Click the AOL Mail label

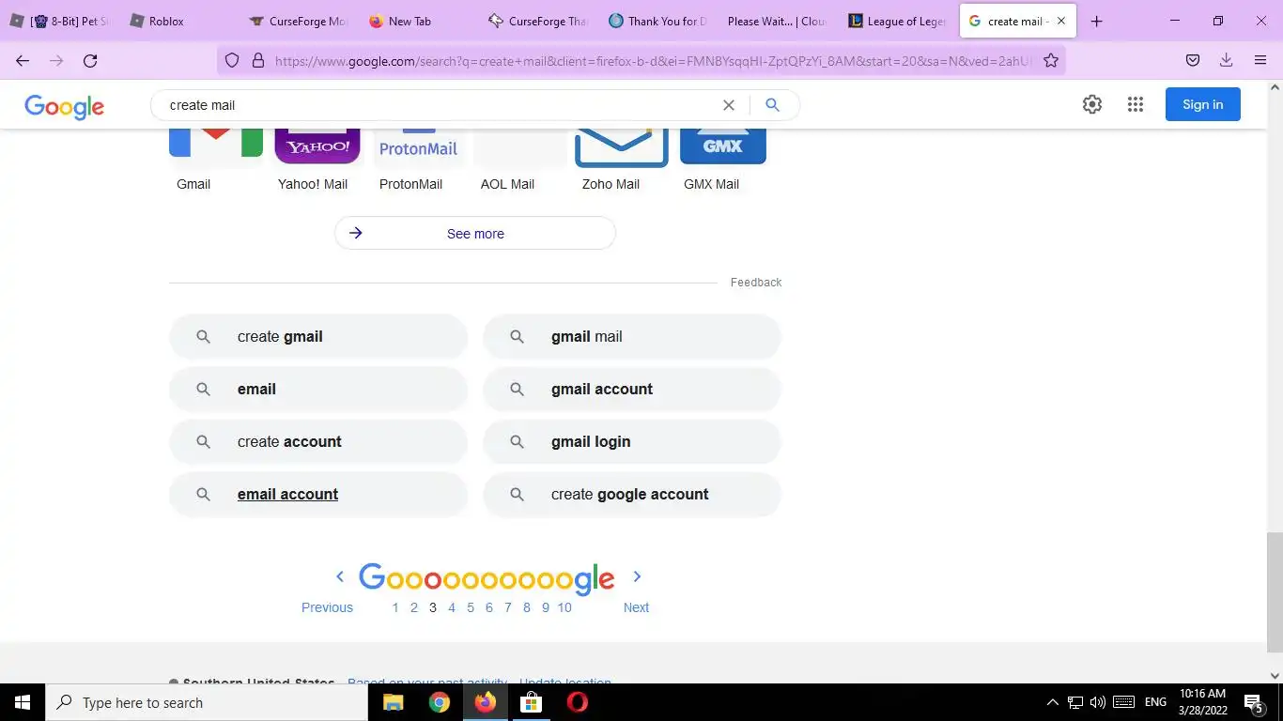(x=507, y=184)
